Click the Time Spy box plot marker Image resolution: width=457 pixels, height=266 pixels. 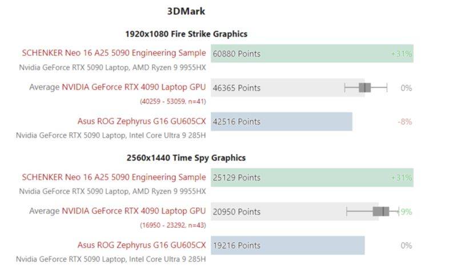381,211
